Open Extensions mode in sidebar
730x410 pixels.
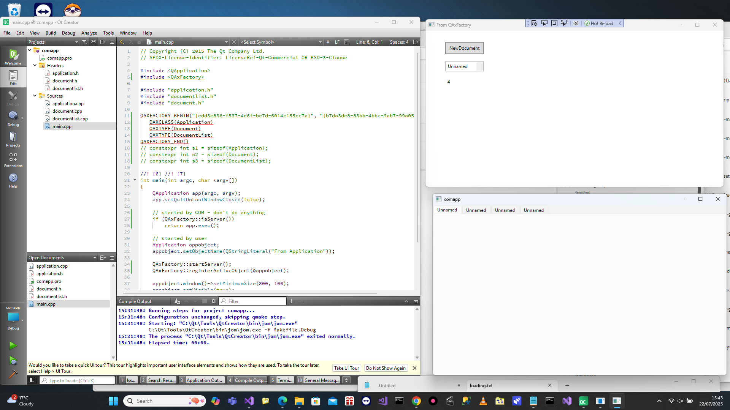click(x=13, y=159)
